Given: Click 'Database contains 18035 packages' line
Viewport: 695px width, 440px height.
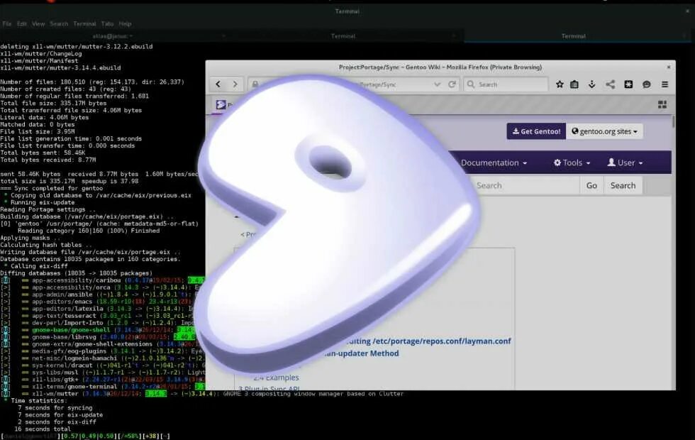Looking at the screenshot, I should (91, 259).
